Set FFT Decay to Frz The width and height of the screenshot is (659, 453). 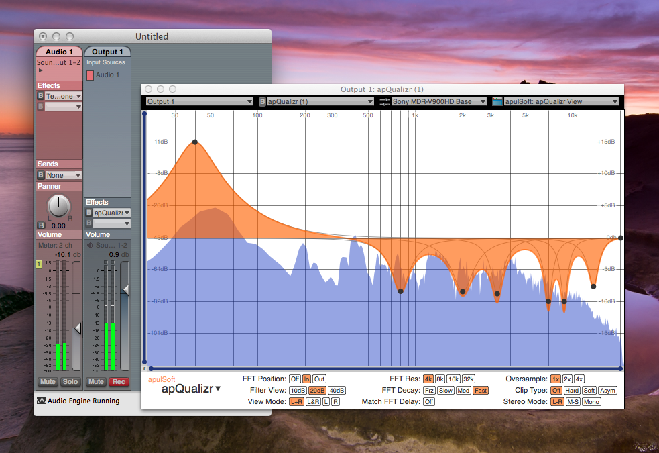coord(429,391)
